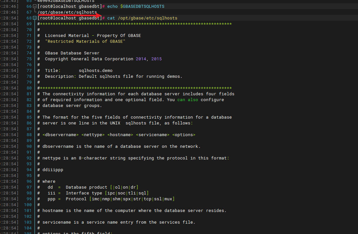This screenshot has height=234, width=358.
Task: Click the cat /opt/gbase/etc/sqlhosts command
Action: pos(142,18)
